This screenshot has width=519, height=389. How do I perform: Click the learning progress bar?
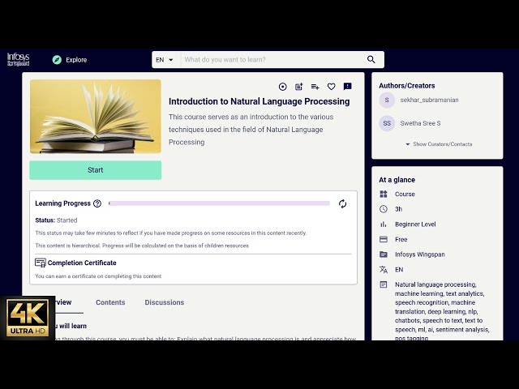click(x=219, y=203)
